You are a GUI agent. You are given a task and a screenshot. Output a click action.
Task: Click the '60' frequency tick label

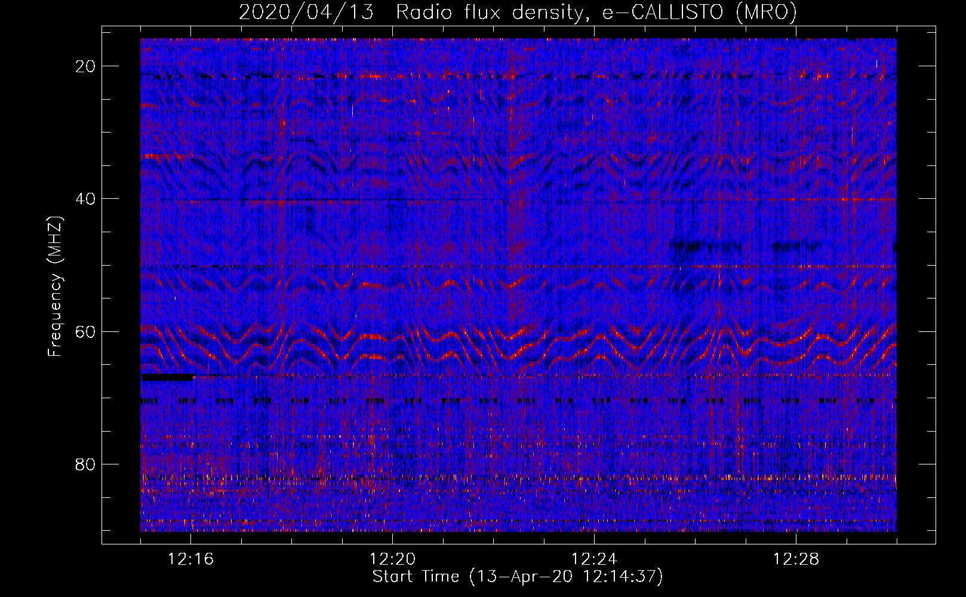(86, 332)
